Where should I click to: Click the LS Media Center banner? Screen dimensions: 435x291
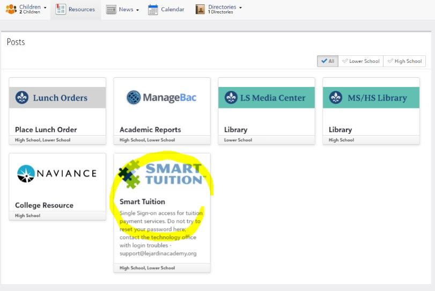[x=266, y=98]
